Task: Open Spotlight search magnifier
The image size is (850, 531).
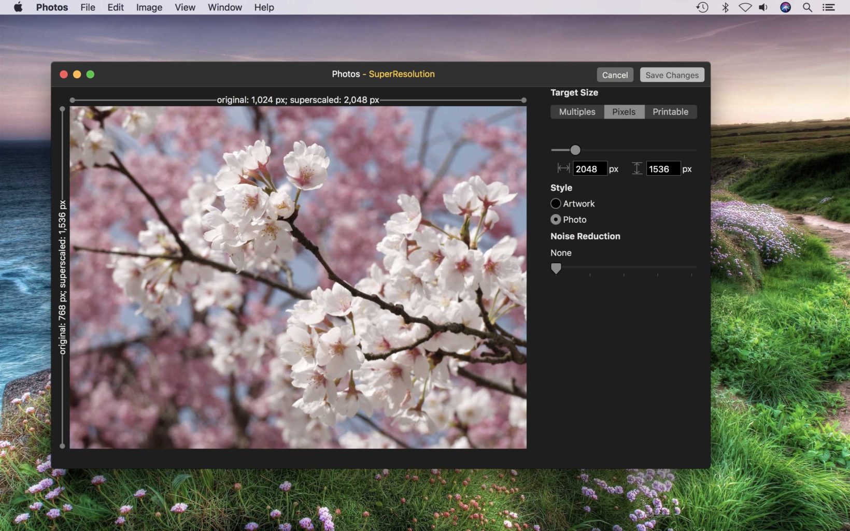Action: (807, 7)
